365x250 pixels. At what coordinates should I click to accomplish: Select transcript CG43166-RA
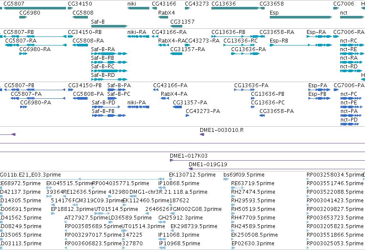[154, 37]
